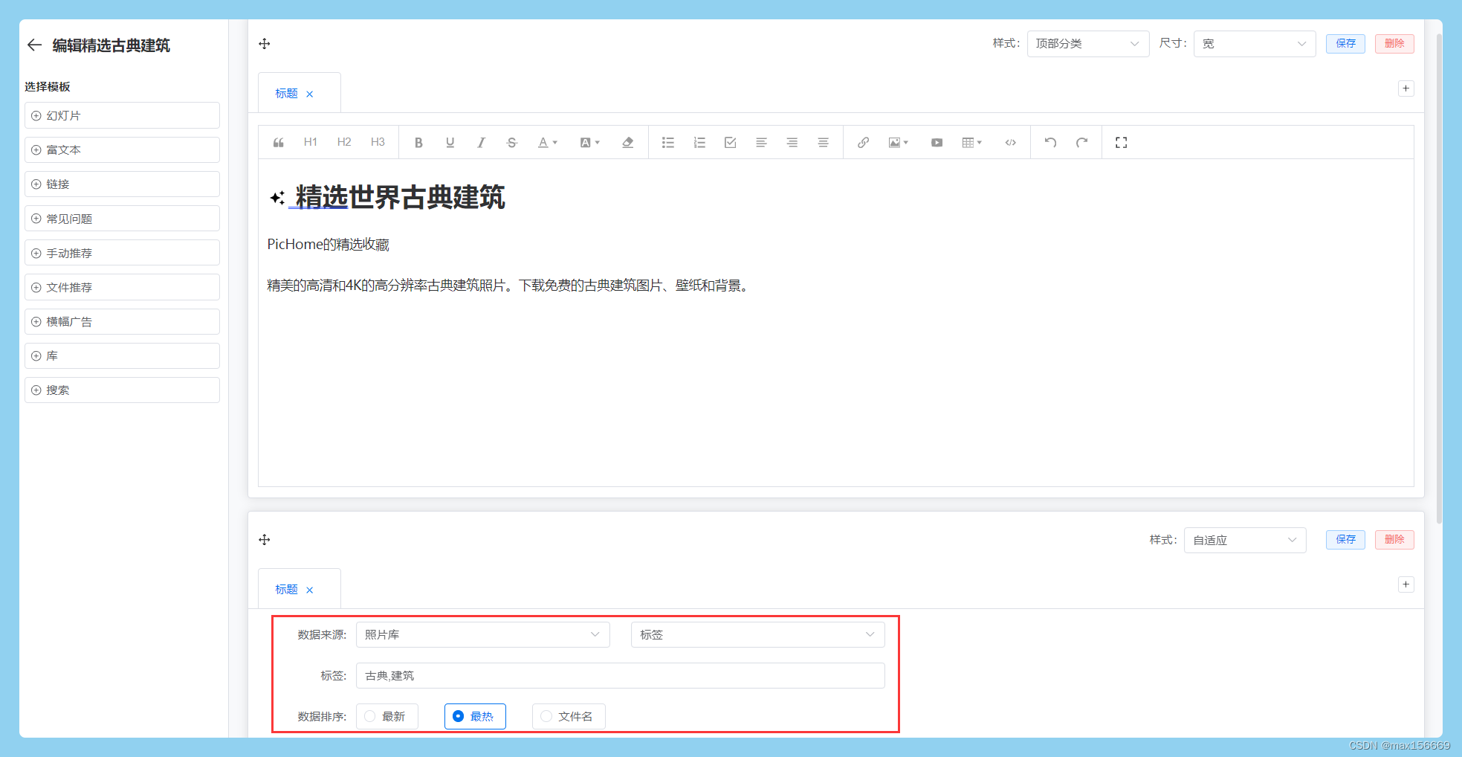Apply H3 heading format
This screenshot has height=757, width=1462.
tap(378, 143)
